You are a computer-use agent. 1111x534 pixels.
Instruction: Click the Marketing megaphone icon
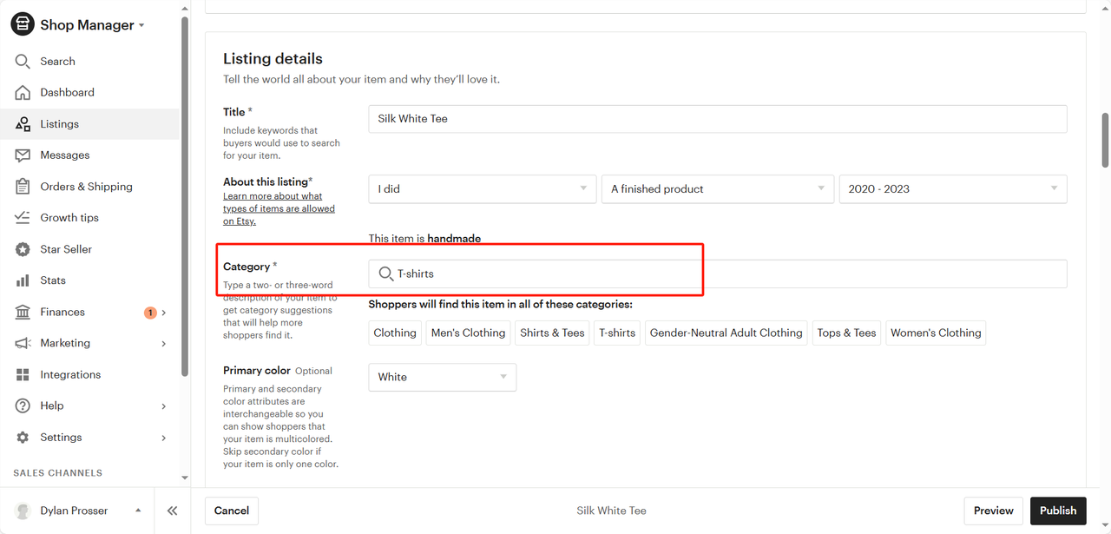pos(23,343)
